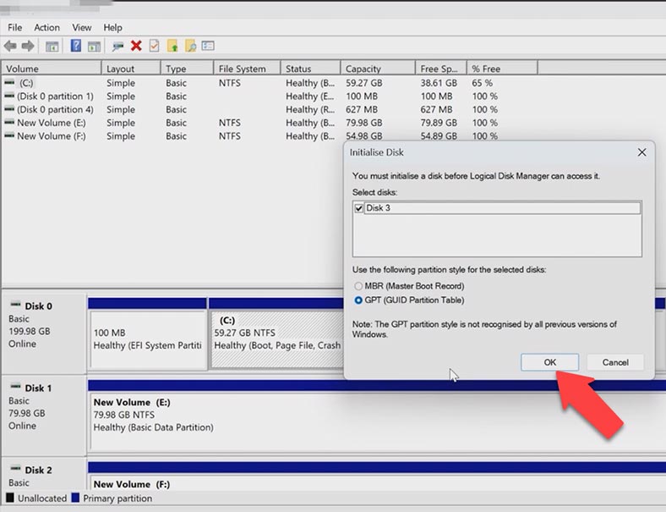Click the 59.27 GB capacity cell

point(364,82)
